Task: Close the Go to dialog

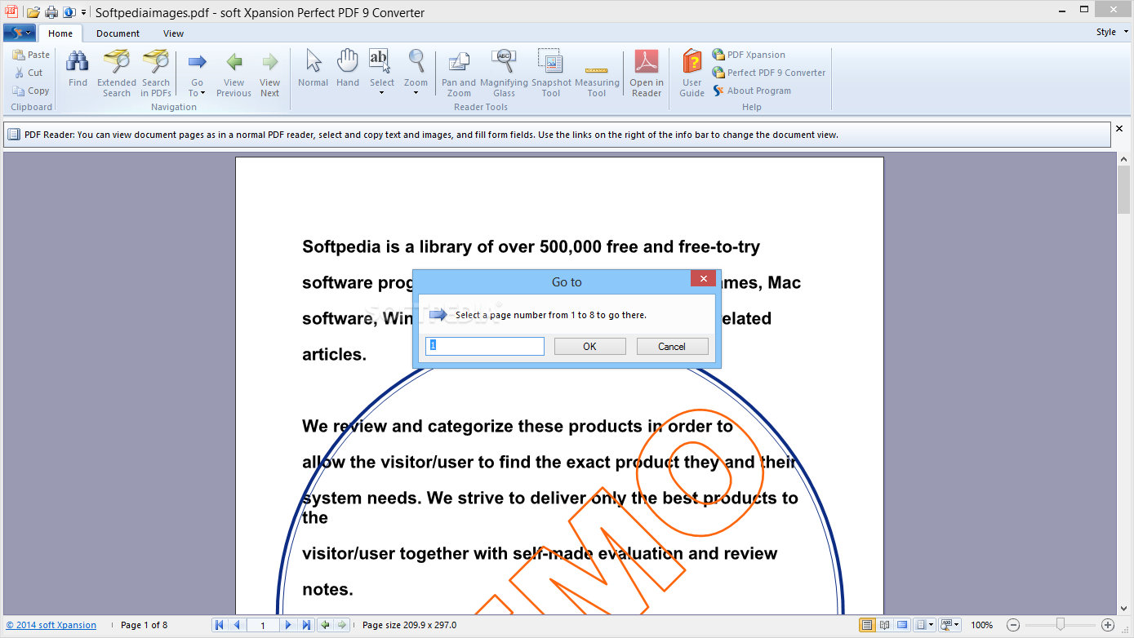Action: pyautogui.click(x=703, y=279)
